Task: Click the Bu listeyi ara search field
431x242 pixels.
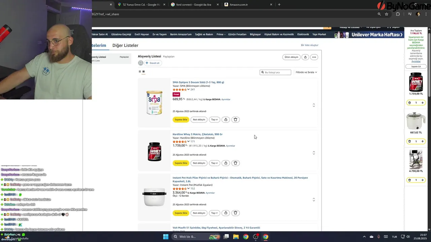Action: tap(275, 72)
